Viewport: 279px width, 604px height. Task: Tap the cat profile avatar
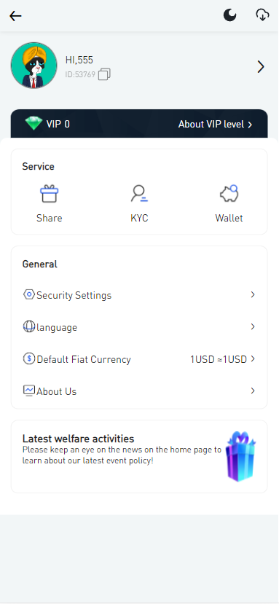coord(34,66)
